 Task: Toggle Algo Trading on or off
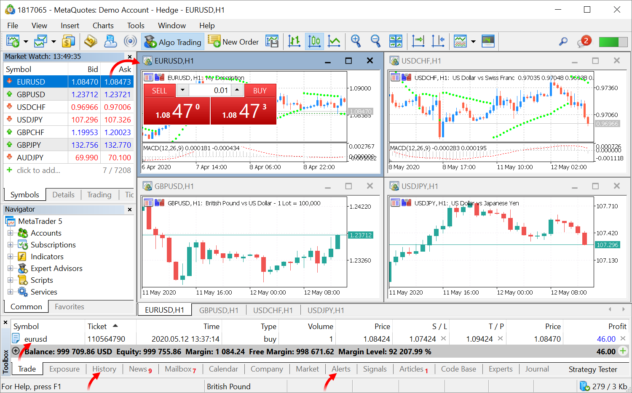[x=173, y=41]
